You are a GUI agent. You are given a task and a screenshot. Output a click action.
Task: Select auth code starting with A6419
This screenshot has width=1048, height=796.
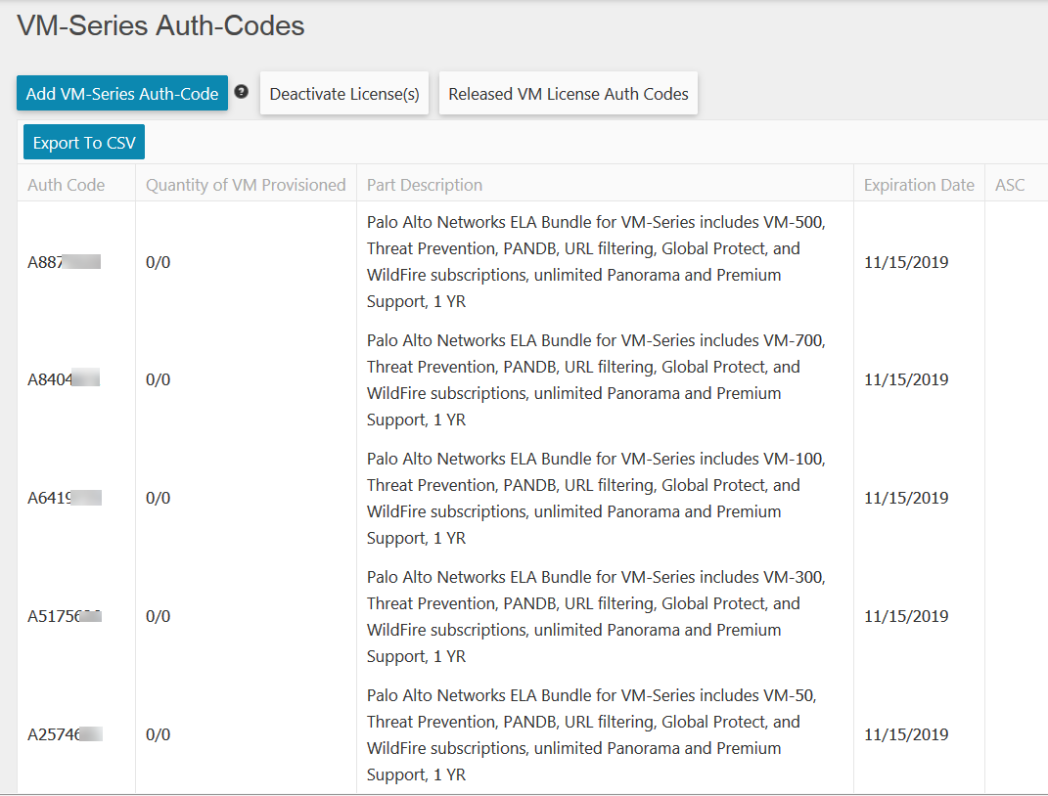pos(64,498)
